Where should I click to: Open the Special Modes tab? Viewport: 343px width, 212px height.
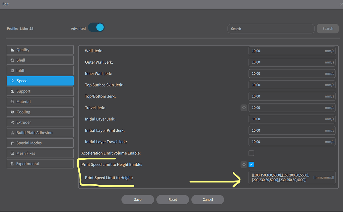(40, 143)
